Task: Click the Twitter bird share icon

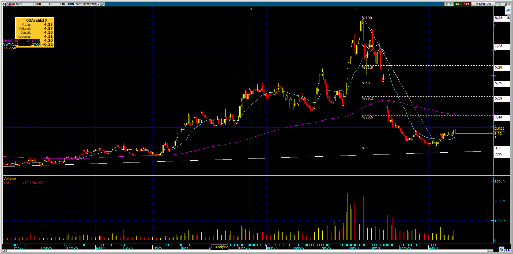Action: [103, 4]
